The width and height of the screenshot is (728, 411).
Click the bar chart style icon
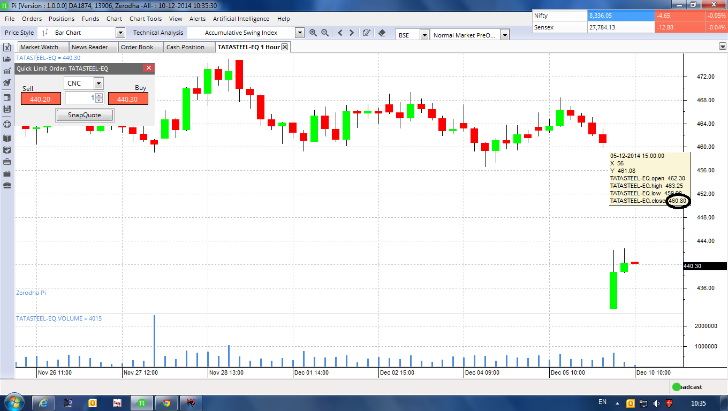(x=45, y=33)
